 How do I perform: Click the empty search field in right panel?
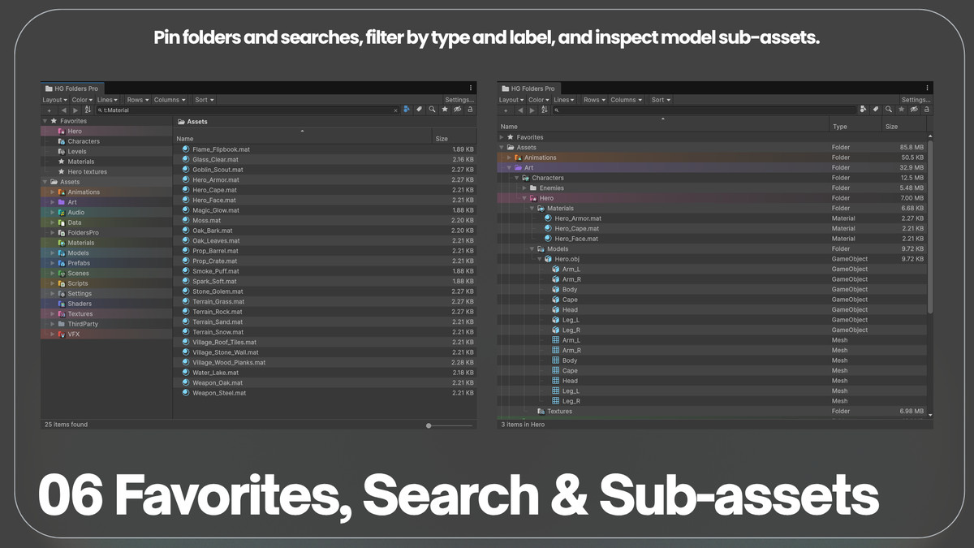click(x=704, y=110)
